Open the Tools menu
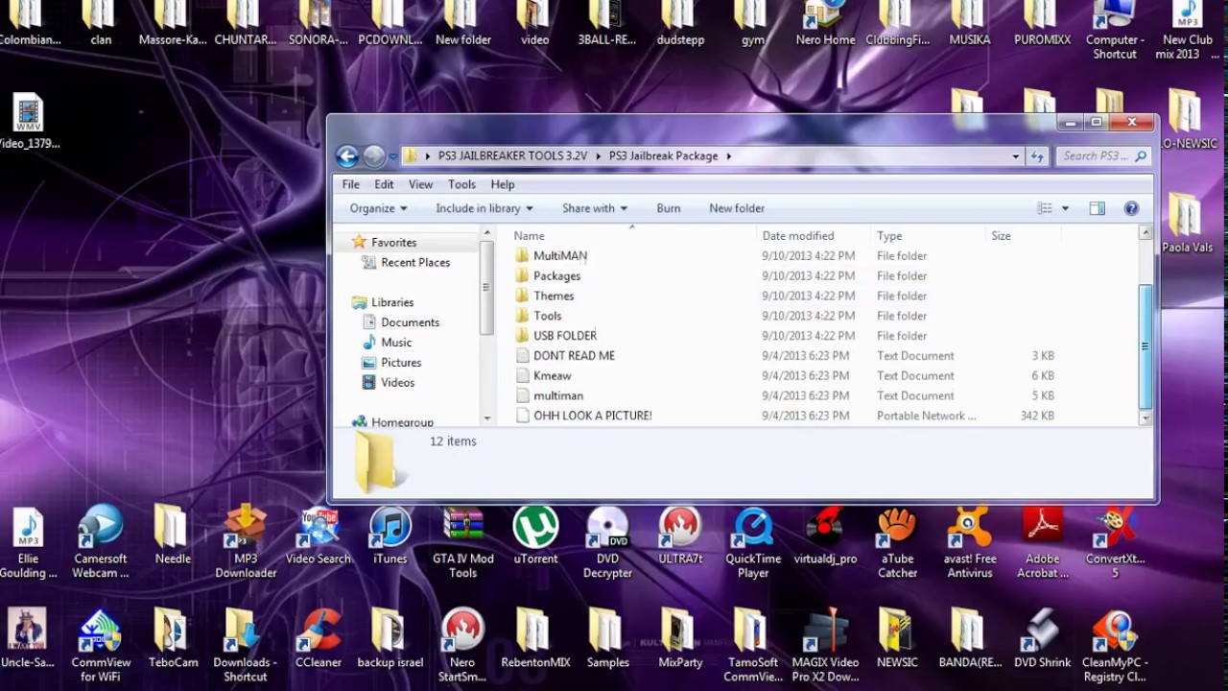The height and width of the screenshot is (691, 1228). pos(461,184)
